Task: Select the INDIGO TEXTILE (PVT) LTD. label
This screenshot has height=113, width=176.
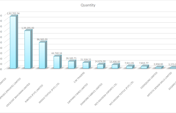Action: coord(49,93)
